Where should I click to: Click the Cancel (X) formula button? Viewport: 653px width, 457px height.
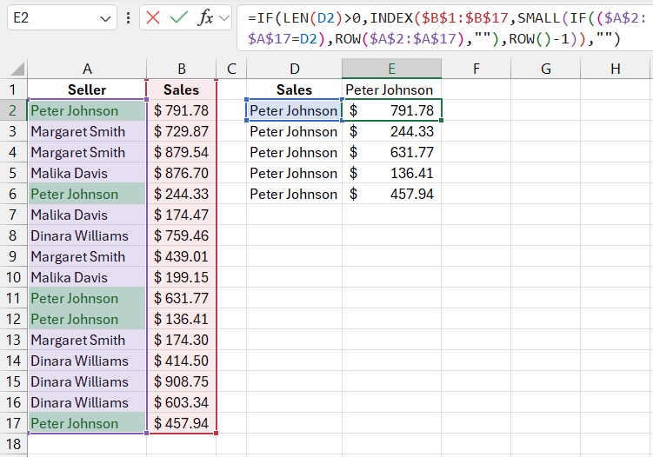153,18
